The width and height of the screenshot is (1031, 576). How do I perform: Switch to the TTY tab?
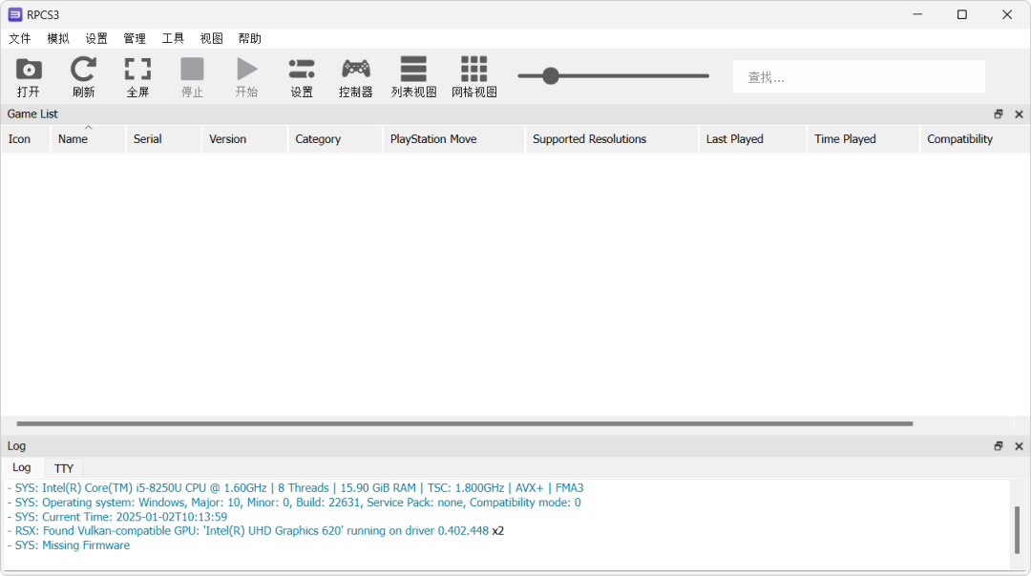pyautogui.click(x=64, y=468)
